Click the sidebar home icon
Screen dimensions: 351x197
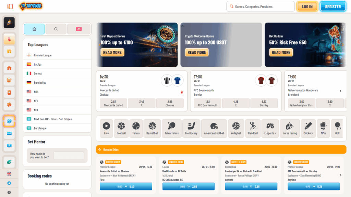[x=9, y=68]
